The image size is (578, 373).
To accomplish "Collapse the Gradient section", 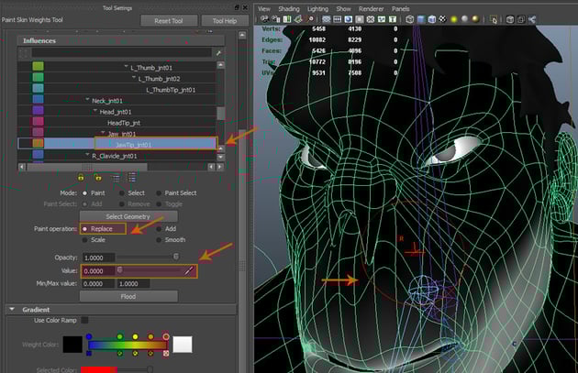I will click(10, 309).
